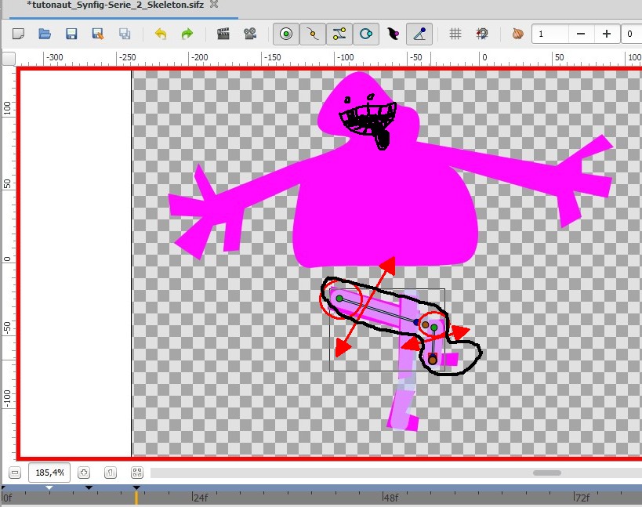Redo the last action with the Redo arrow
642x507 pixels.
pyautogui.click(x=187, y=34)
